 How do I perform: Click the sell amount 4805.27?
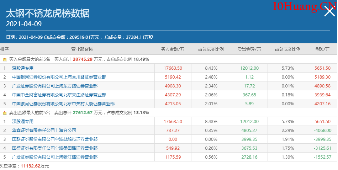click(249, 131)
